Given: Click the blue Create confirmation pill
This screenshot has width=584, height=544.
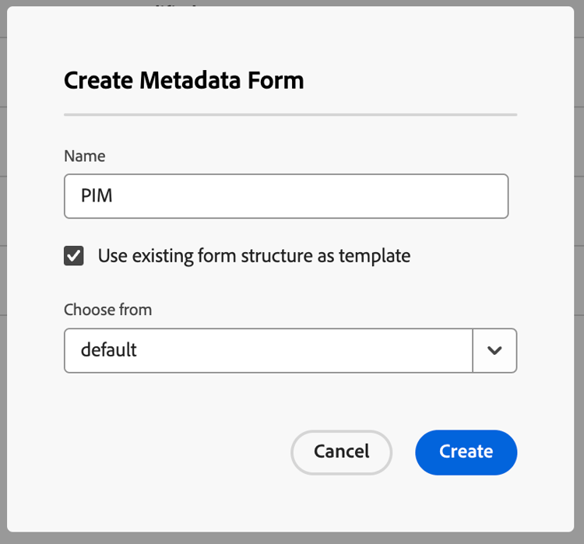Looking at the screenshot, I should coord(466,452).
